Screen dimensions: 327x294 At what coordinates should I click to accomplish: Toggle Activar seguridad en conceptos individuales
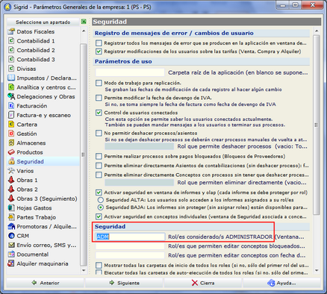pos(99,216)
